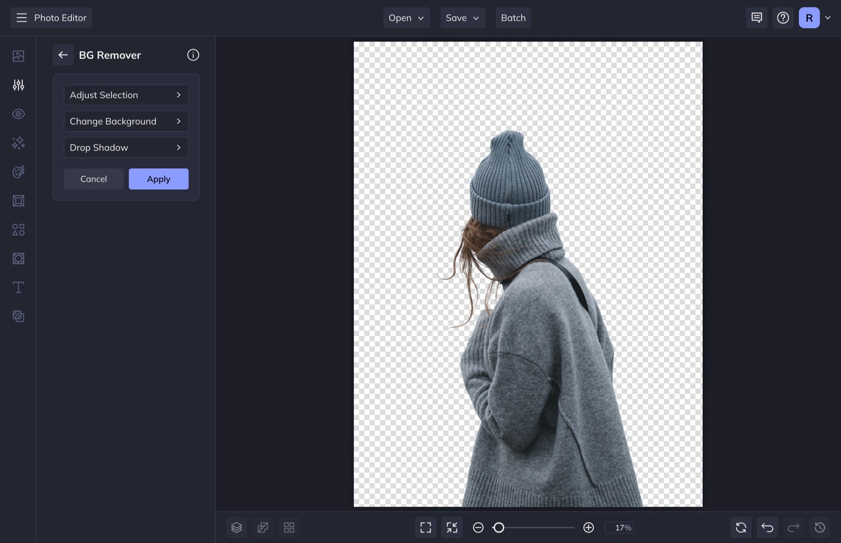
Task: Open the AI Effects sparkles tool
Action: pyautogui.click(x=18, y=142)
